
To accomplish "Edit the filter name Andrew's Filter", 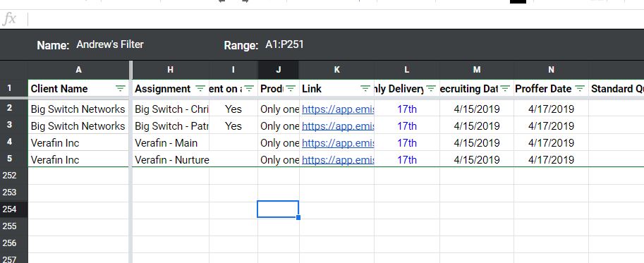I will 110,44.
